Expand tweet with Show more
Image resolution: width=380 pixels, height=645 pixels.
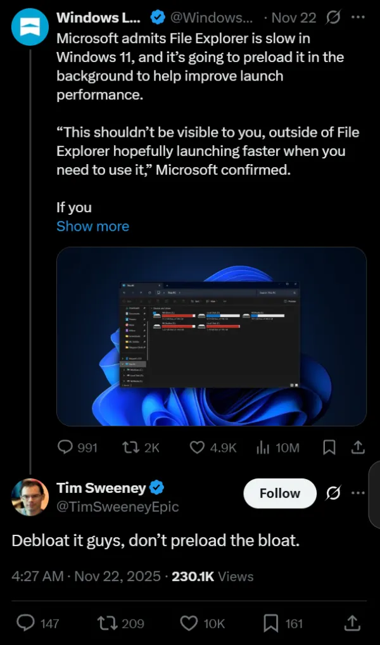[92, 226]
